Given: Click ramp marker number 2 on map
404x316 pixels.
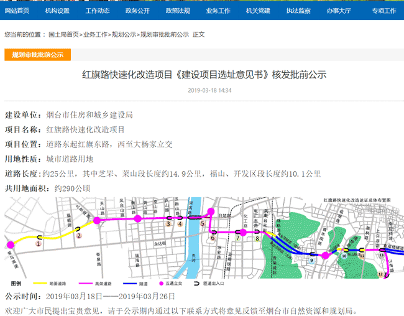Looking at the screenshot, I should [78, 236].
